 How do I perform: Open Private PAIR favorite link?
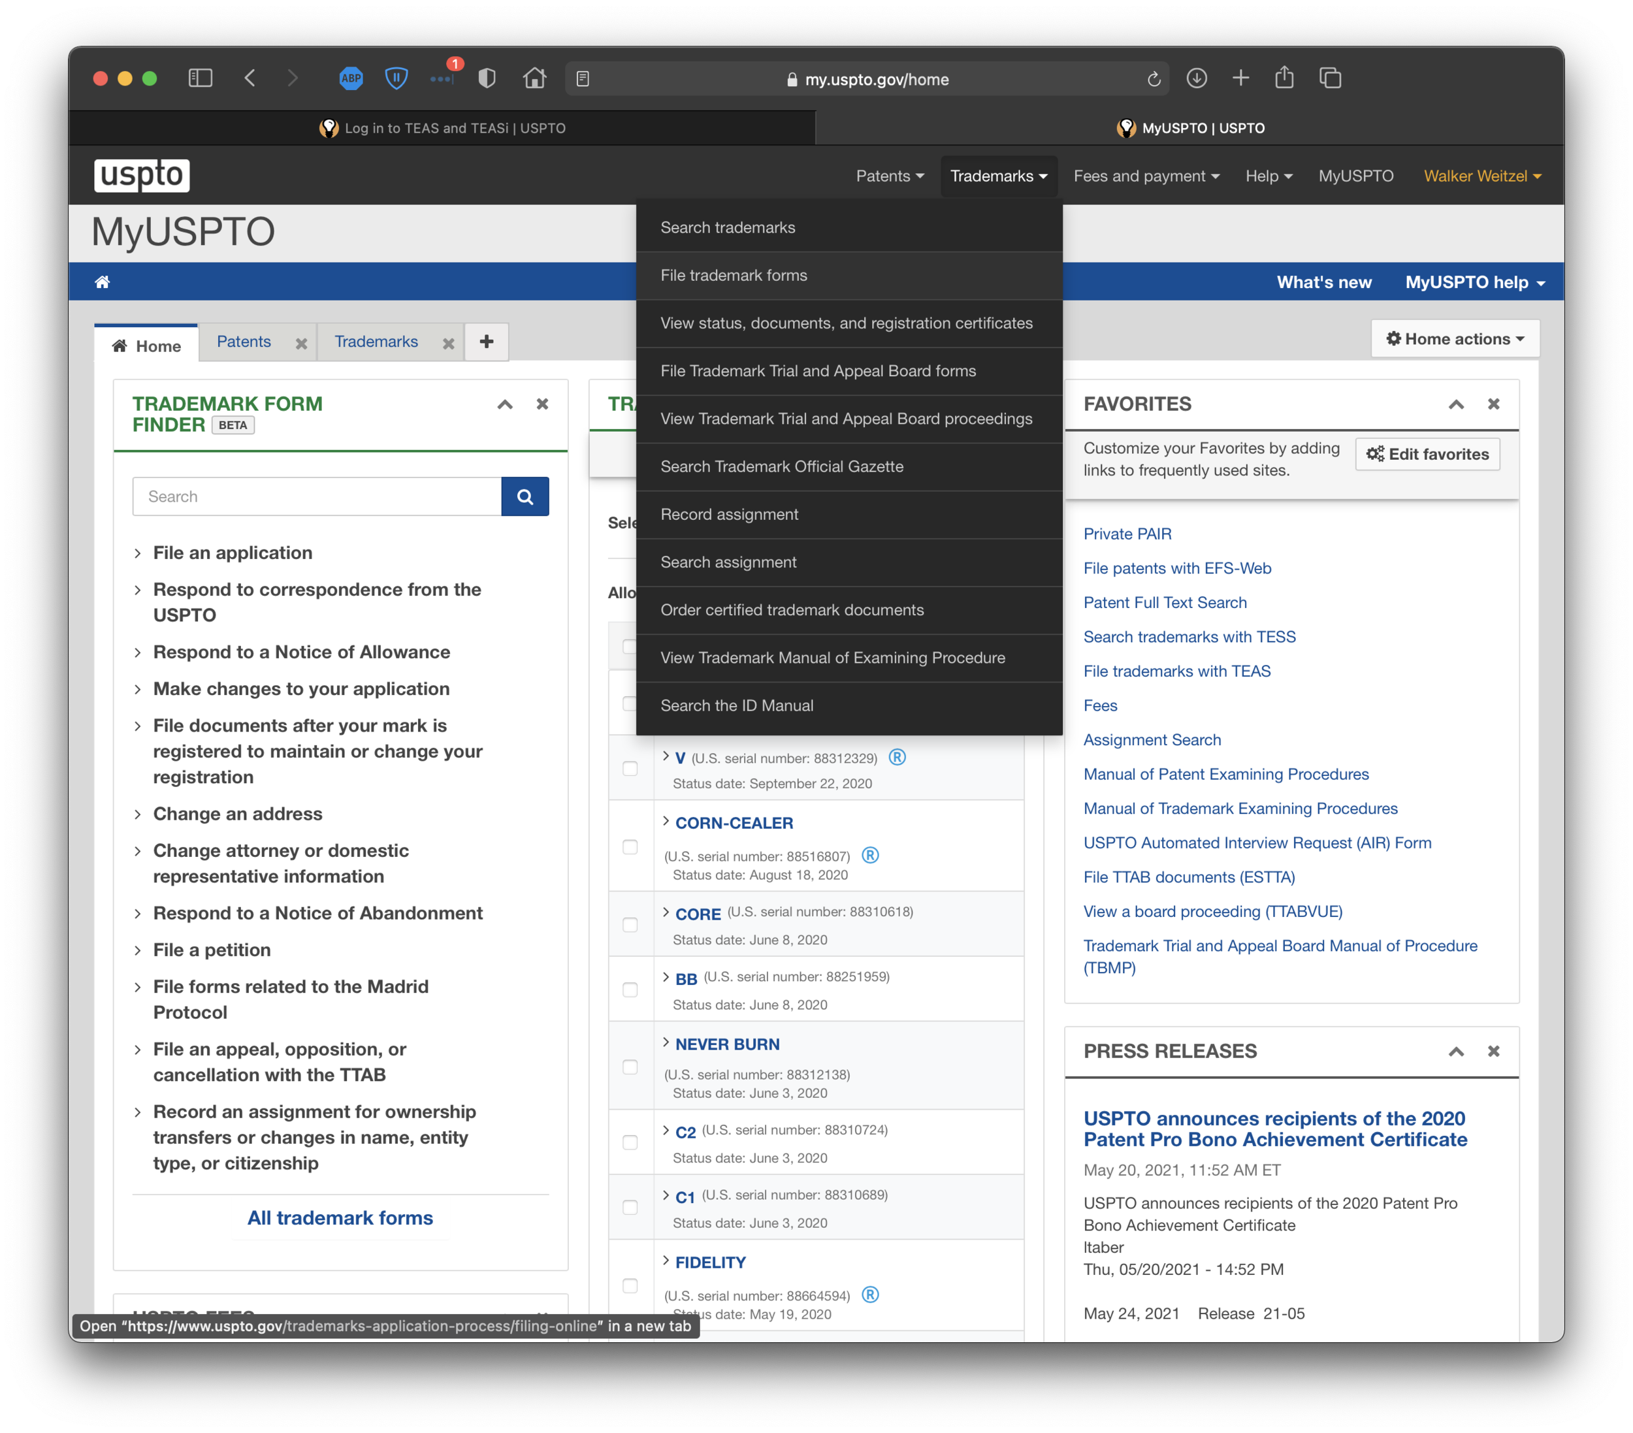pos(1127,534)
